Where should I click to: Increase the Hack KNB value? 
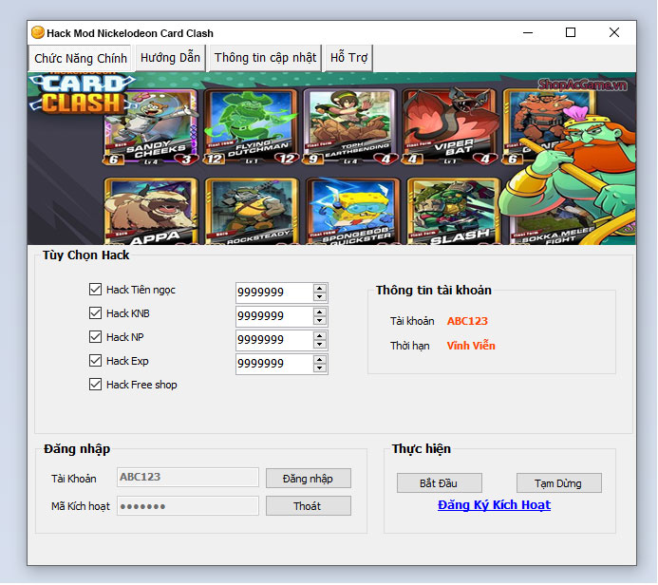320,312
